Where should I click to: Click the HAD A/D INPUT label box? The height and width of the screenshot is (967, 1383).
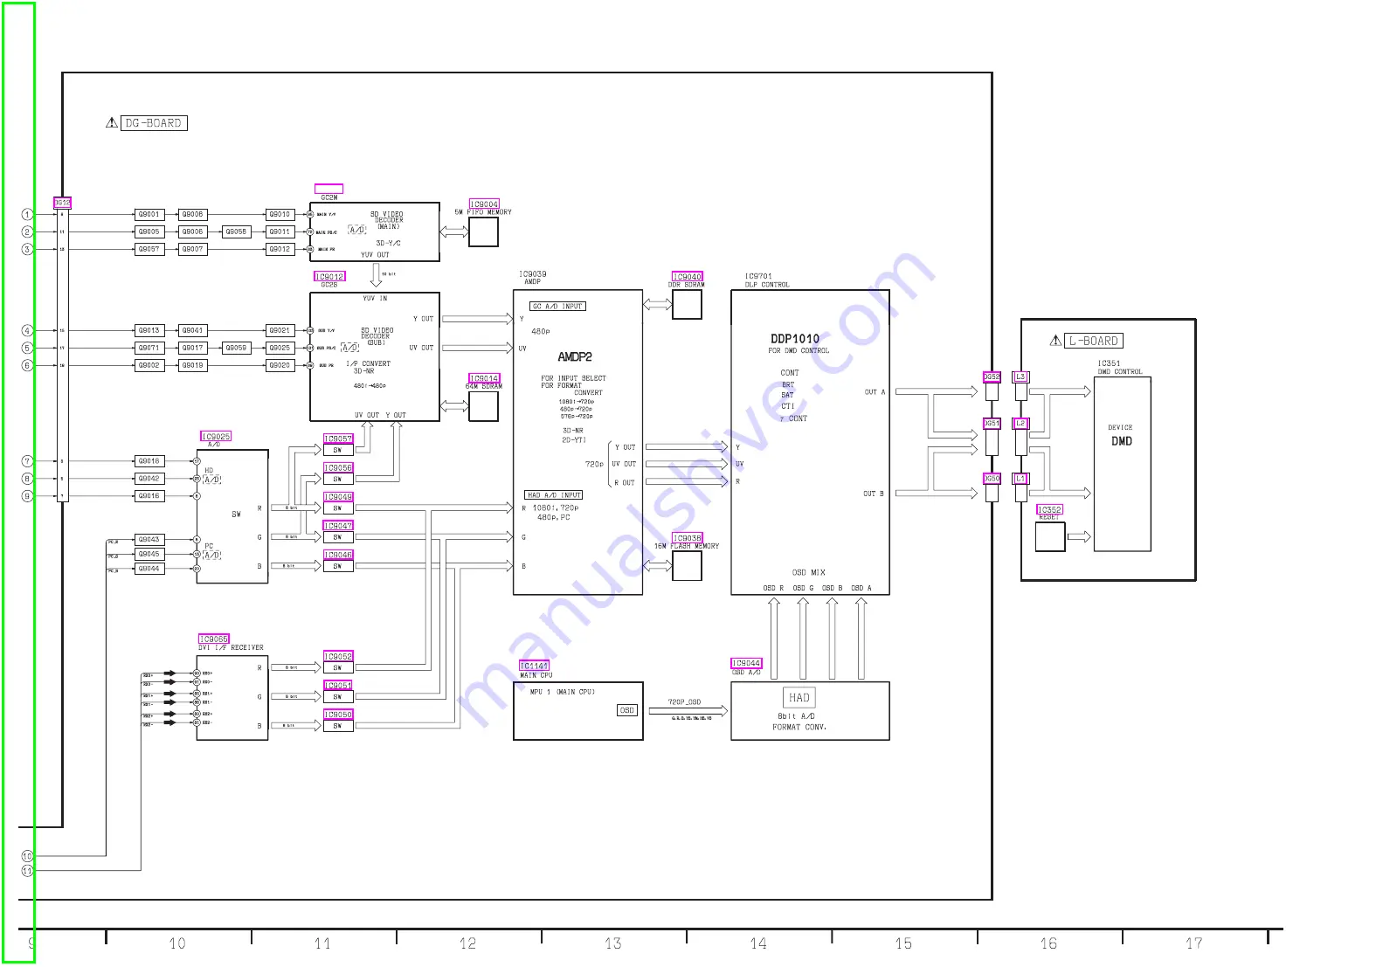coord(554,495)
